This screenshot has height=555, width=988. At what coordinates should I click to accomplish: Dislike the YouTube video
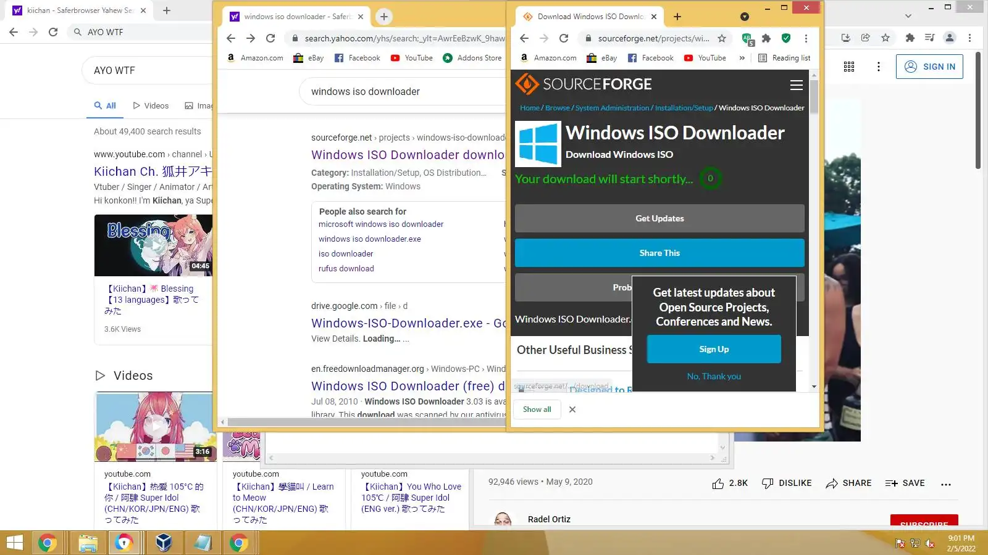click(787, 483)
